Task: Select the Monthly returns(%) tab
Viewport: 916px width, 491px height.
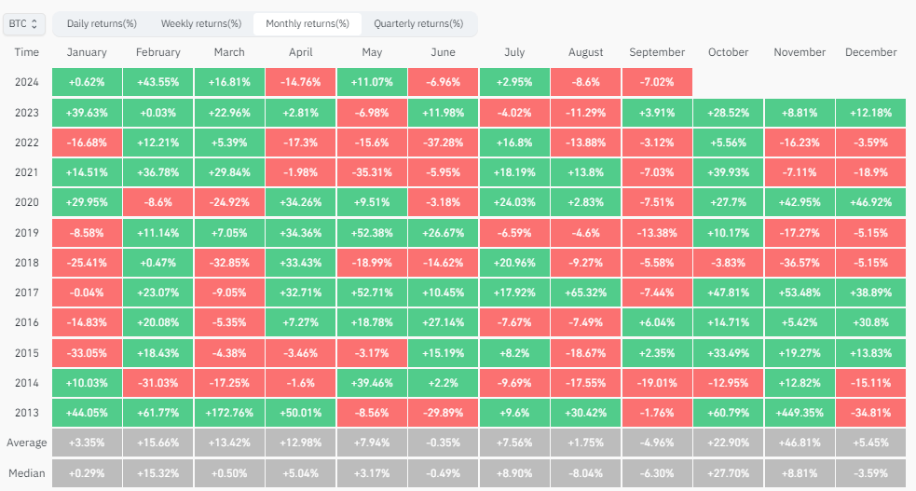Action: pos(308,23)
